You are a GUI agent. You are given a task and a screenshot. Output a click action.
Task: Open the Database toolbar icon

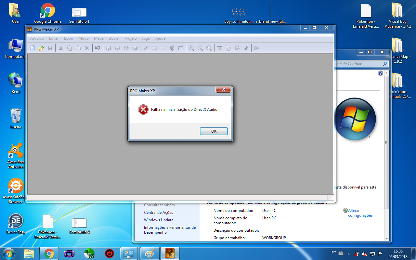(220, 48)
